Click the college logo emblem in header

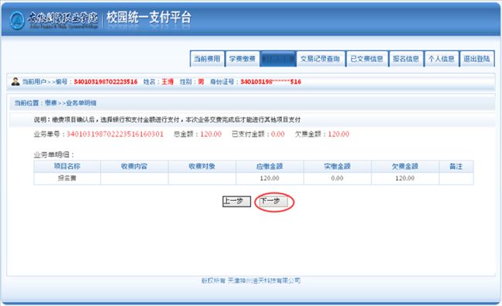pyautogui.click(x=17, y=21)
